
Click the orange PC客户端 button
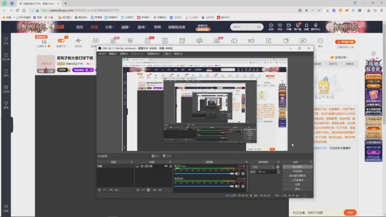tap(345, 42)
